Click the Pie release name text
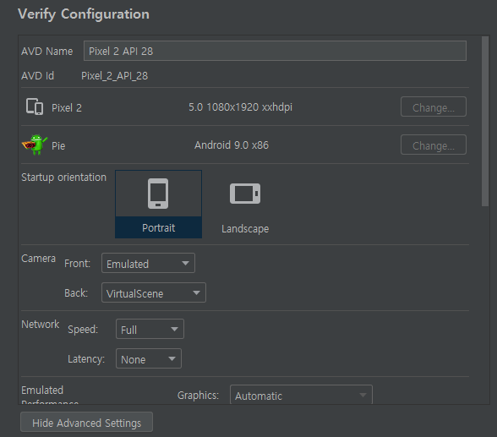Image resolution: width=497 pixels, height=437 pixels. pyautogui.click(x=58, y=146)
